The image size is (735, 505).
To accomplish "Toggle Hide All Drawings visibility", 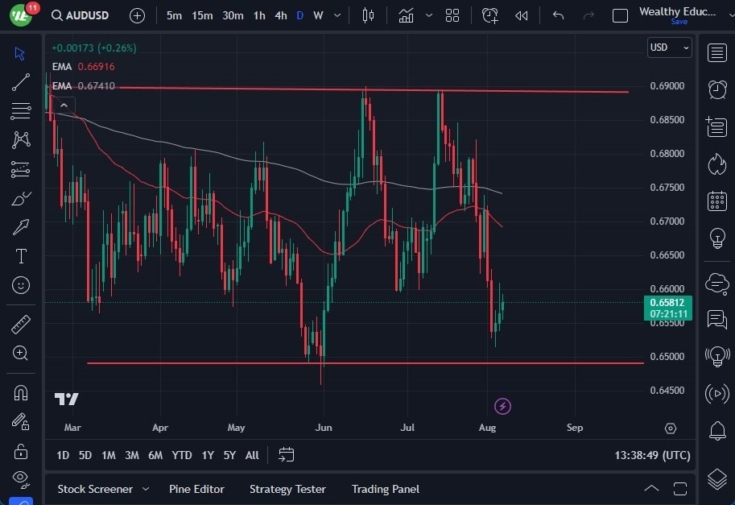I will pyautogui.click(x=20, y=478).
